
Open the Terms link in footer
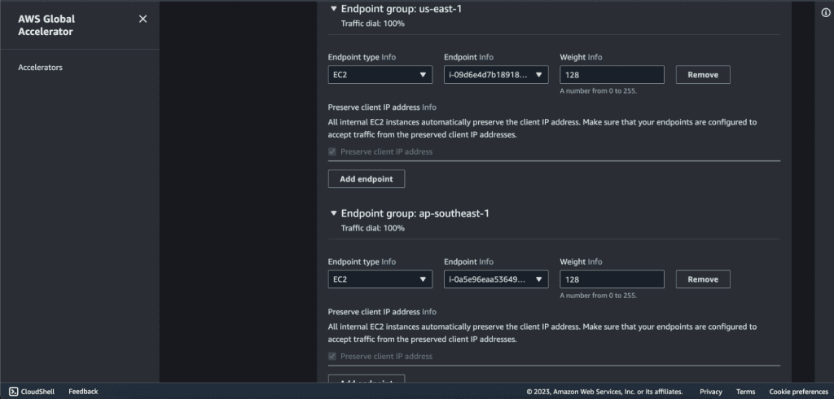click(x=746, y=392)
